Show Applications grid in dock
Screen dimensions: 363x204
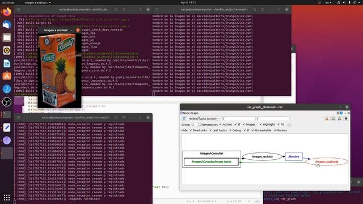point(7,197)
